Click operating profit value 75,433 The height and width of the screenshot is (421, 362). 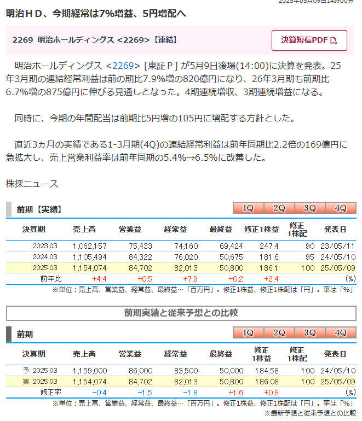pyautogui.click(x=140, y=246)
